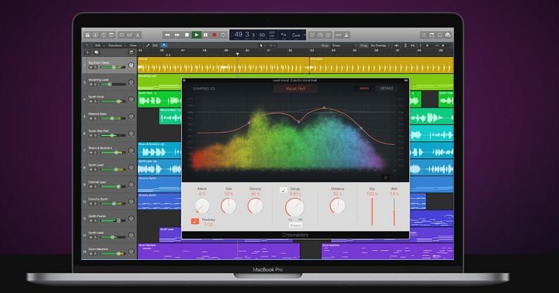Click the Synth Plucks track pan knob
Viewport: 559px width, 293px height.
pyautogui.click(x=131, y=219)
